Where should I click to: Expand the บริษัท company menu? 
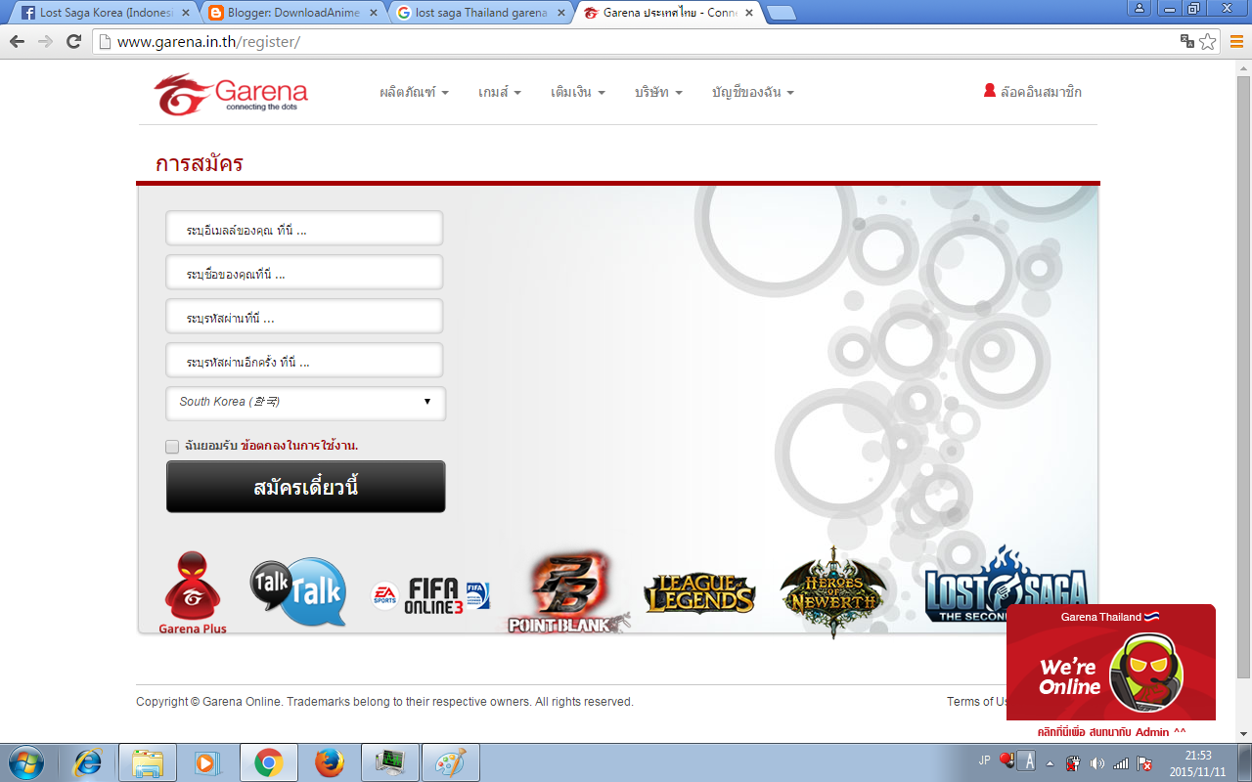658,92
